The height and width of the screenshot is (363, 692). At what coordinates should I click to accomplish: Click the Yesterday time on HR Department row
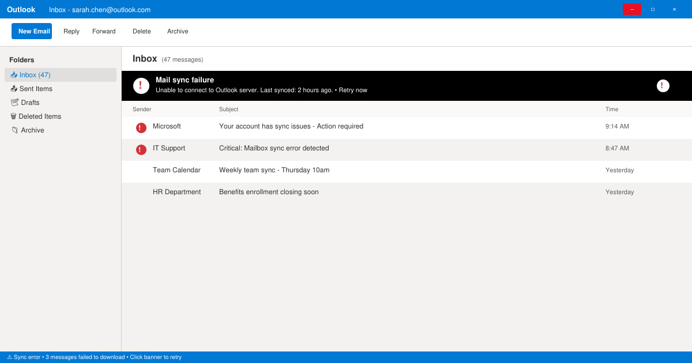[619, 192]
